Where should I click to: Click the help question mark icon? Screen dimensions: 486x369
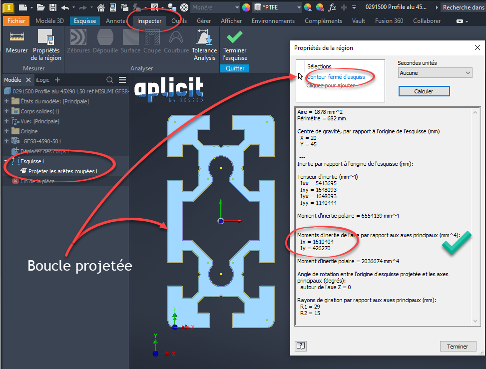click(x=301, y=346)
